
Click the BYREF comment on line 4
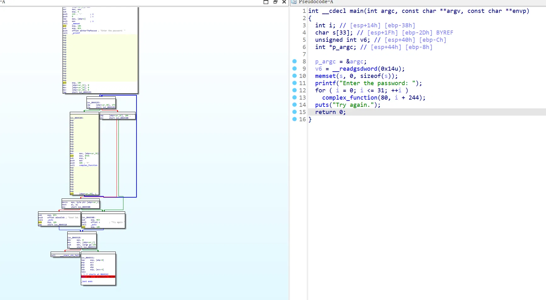445,33
